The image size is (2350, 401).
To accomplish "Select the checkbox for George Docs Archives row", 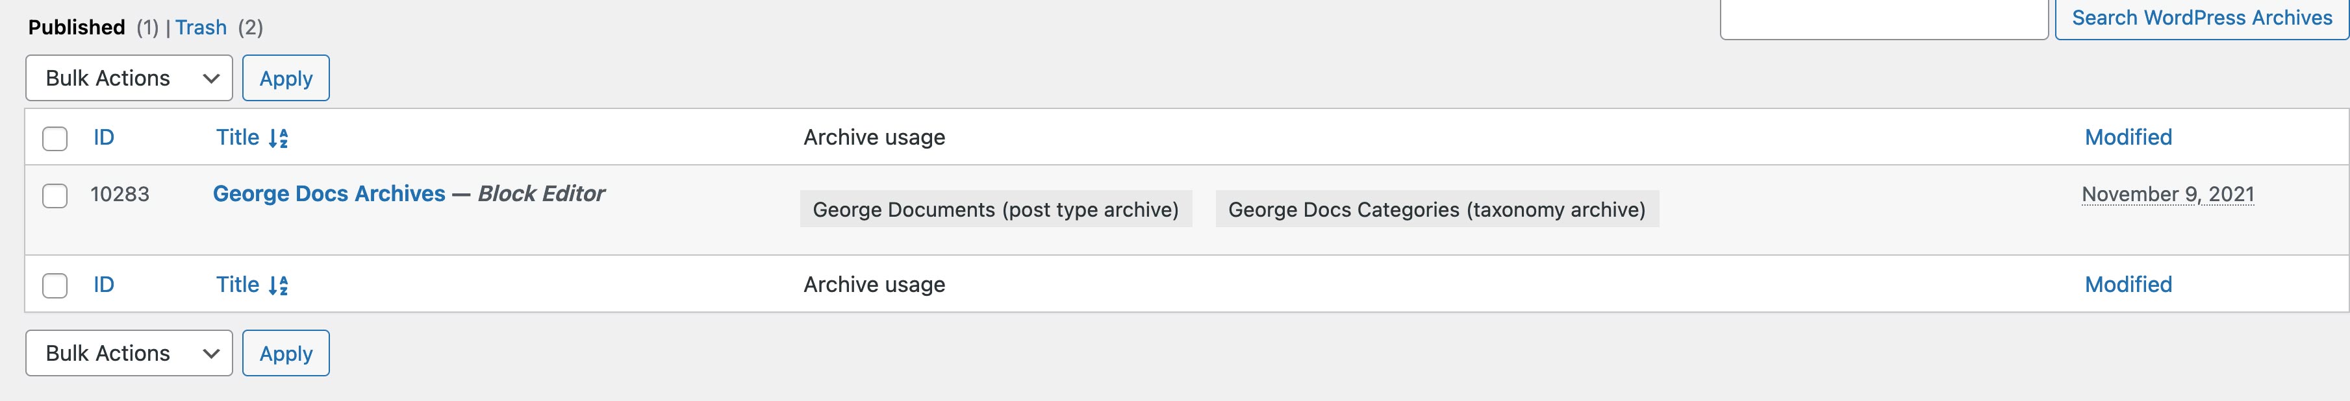I will point(55,196).
